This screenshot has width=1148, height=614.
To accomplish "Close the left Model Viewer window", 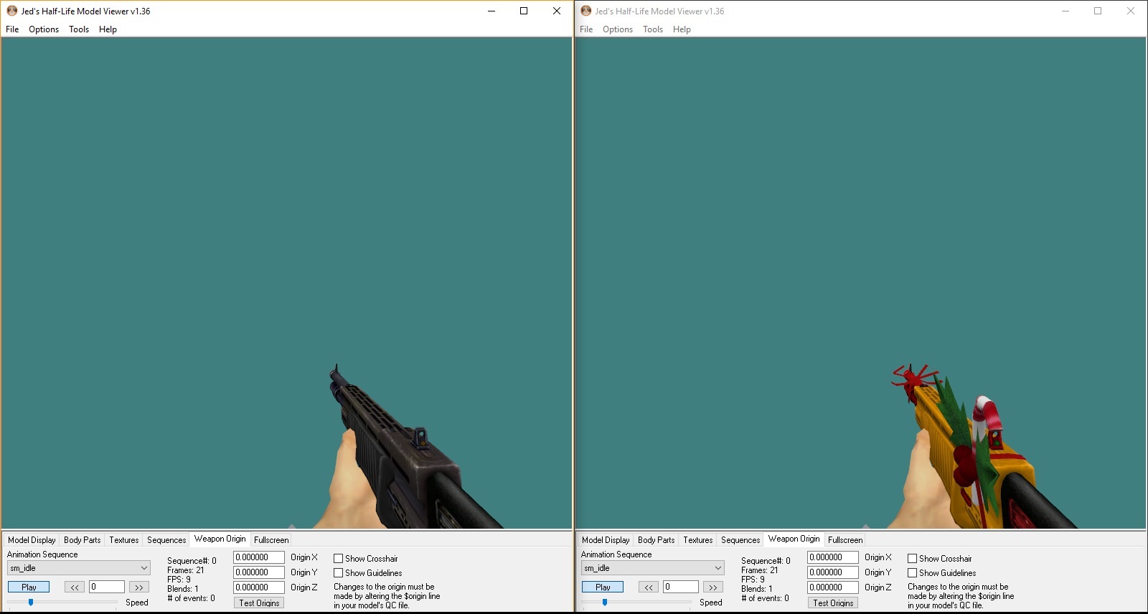I will pyautogui.click(x=557, y=11).
